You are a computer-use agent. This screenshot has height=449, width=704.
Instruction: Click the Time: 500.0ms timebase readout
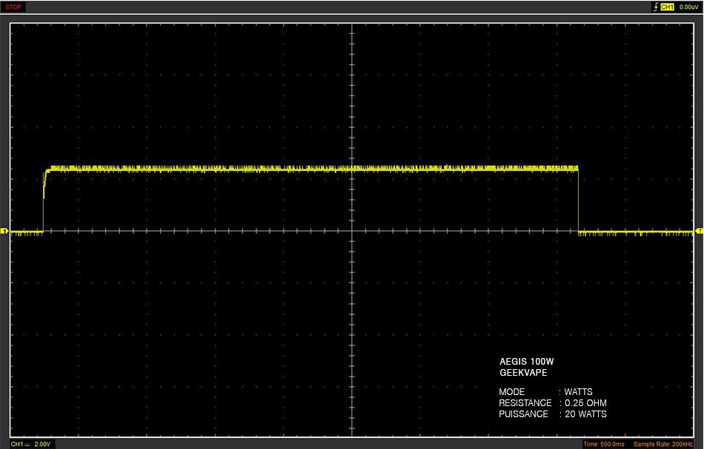603,444
